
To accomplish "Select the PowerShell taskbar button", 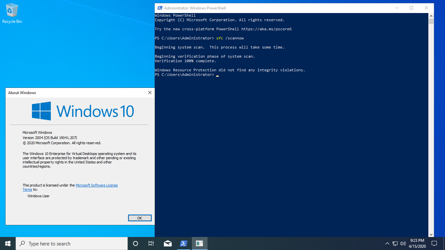I will 184,243.
